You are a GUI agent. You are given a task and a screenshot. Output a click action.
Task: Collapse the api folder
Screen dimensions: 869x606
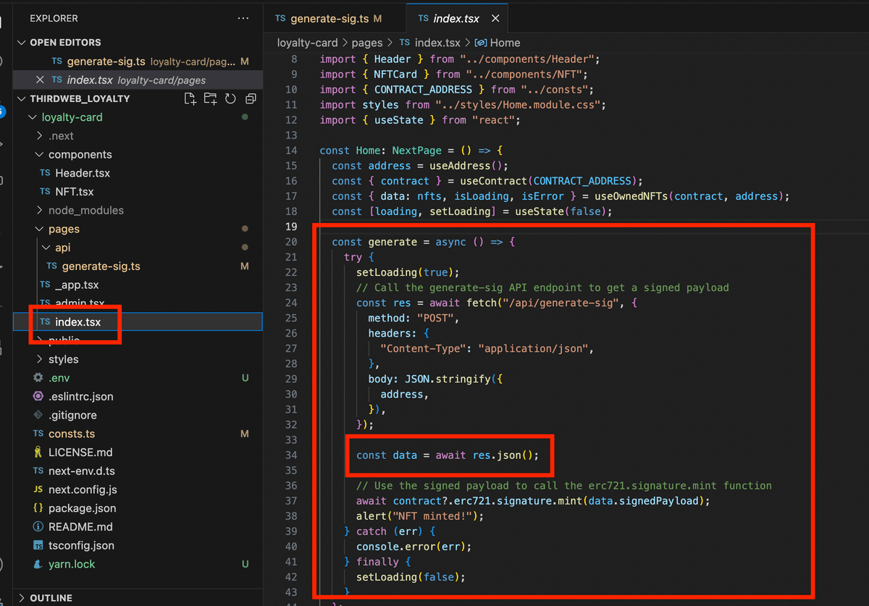click(47, 248)
